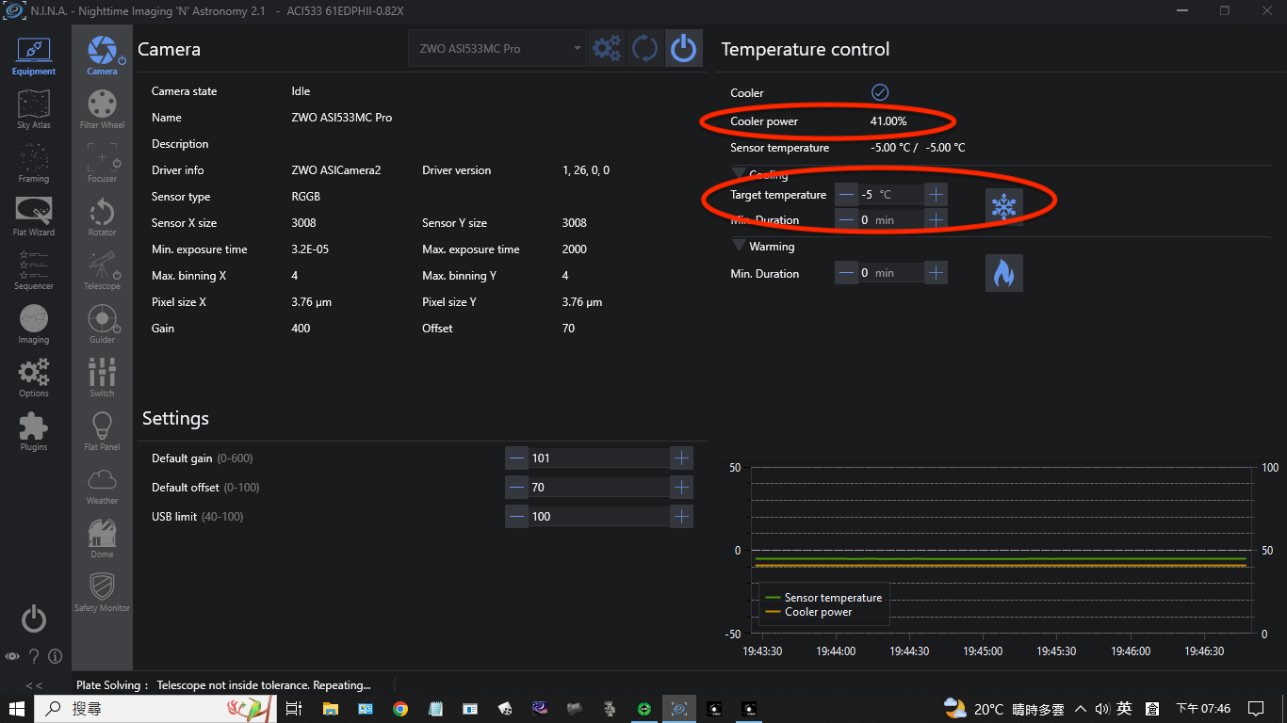Image resolution: width=1287 pixels, height=723 pixels.
Task: Toggle the Cooler checkbox
Action: coord(880,92)
